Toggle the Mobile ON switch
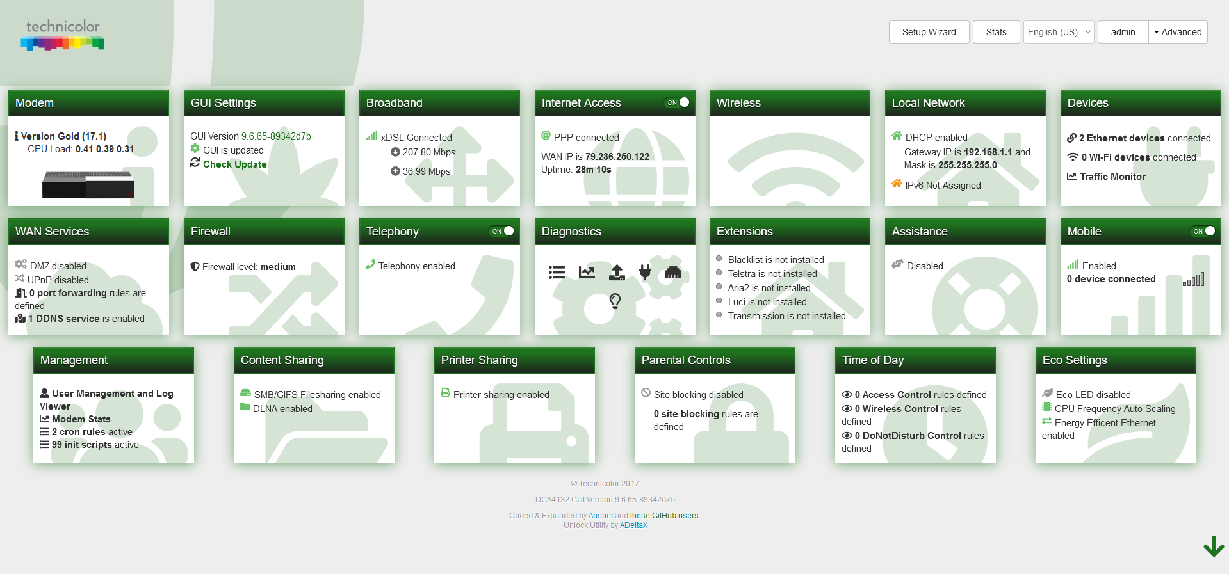This screenshot has width=1229, height=574. point(1203,231)
